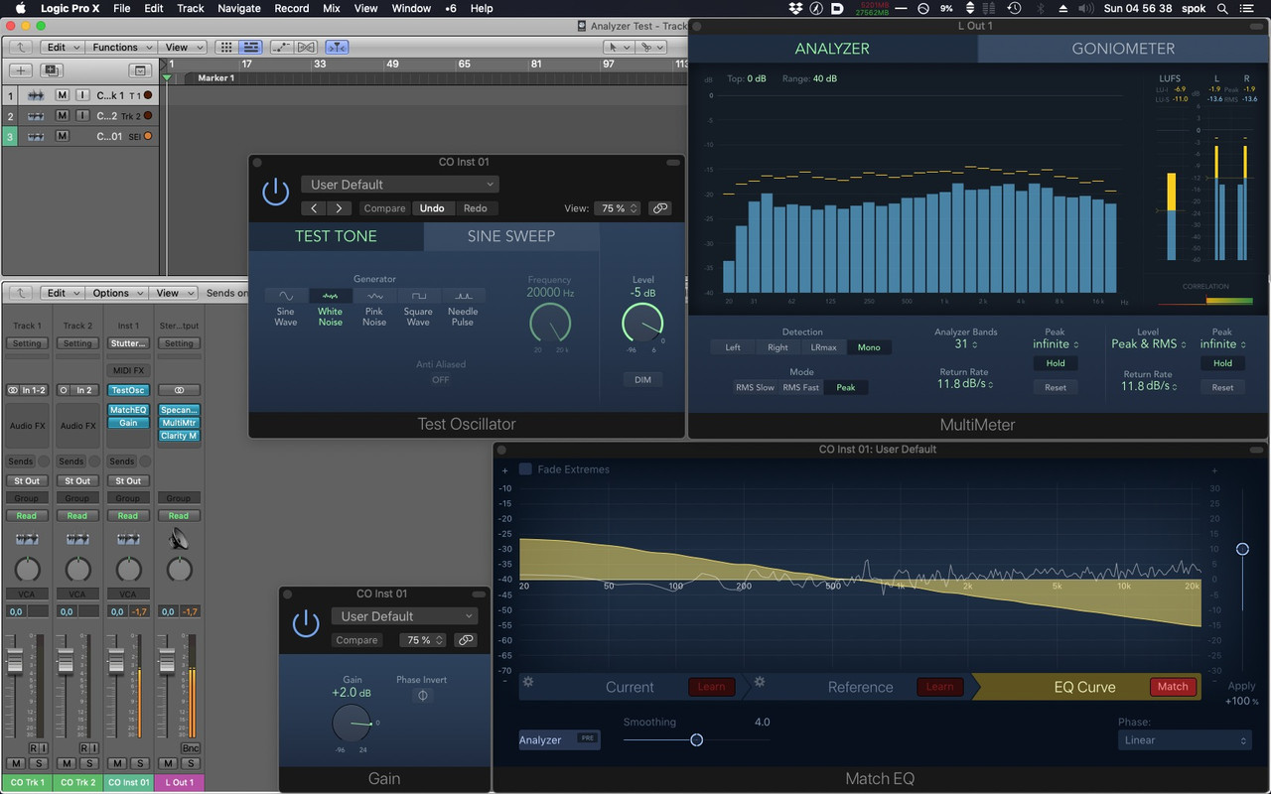Toggle the Flex tool icon in the toolbar

[338, 47]
